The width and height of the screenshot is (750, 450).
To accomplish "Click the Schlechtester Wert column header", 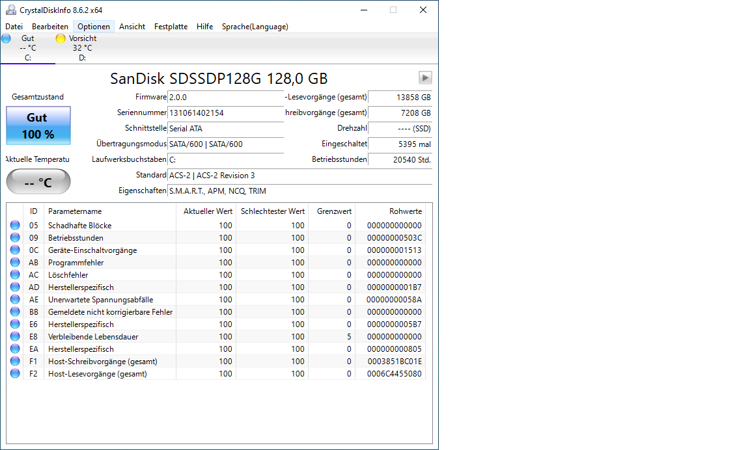I will [272, 211].
